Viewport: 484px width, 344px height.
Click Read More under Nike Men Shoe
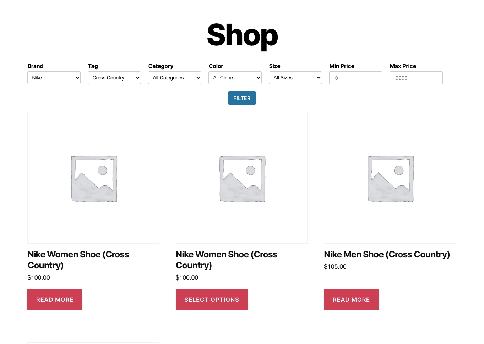(x=351, y=300)
